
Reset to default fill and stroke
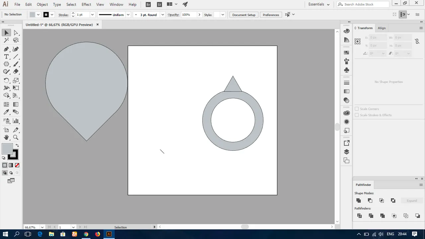4,158
